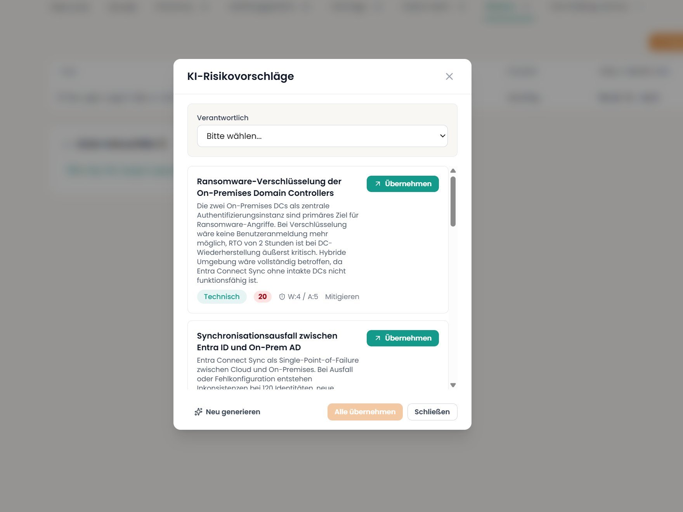Close the KI-Risikovorschläge dialog with the X icon
Image resolution: width=683 pixels, height=512 pixels.
(449, 76)
